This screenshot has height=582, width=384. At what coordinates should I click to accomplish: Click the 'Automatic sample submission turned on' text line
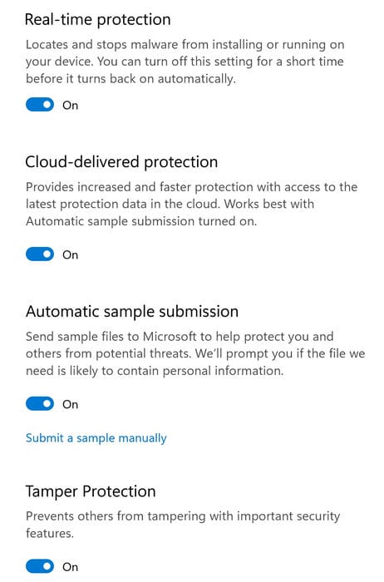tap(141, 221)
